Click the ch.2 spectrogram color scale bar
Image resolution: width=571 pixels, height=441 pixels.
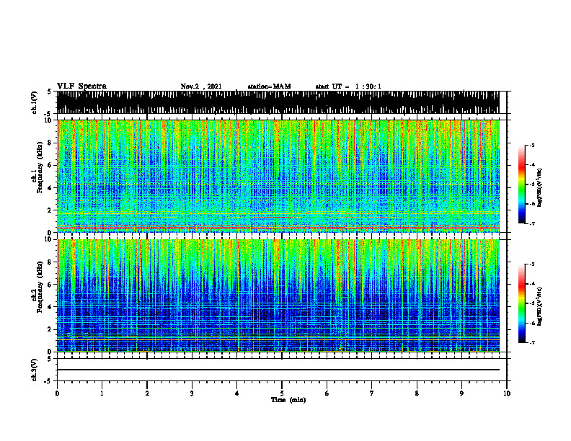(x=522, y=303)
